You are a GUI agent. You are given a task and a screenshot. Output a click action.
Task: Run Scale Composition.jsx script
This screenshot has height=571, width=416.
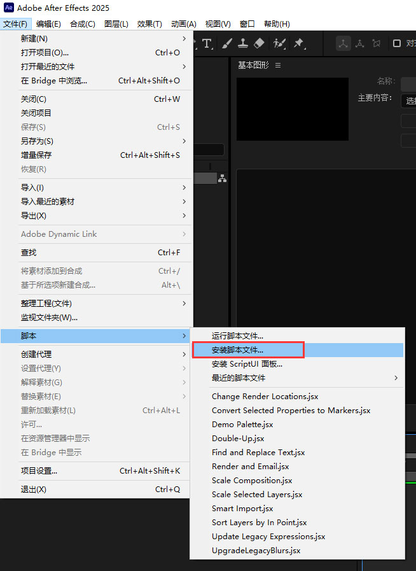pyautogui.click(x=297, y=481)
